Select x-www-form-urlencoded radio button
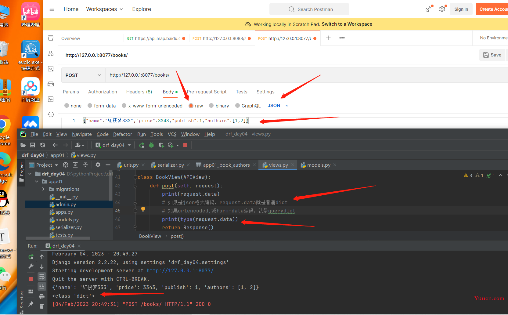Image resolution: width=508 pixels, height=315 pixels. click(124, 106)
